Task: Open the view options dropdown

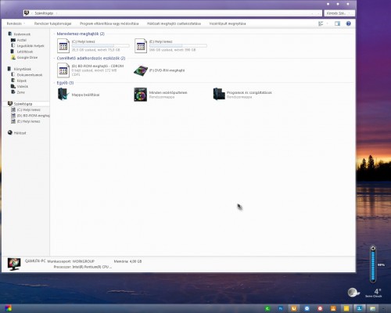Action: coord(328,23)
